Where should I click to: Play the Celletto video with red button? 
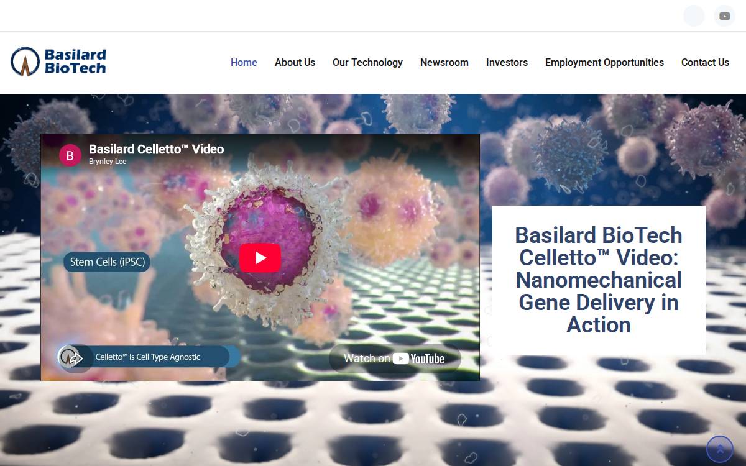click(260, 257)
